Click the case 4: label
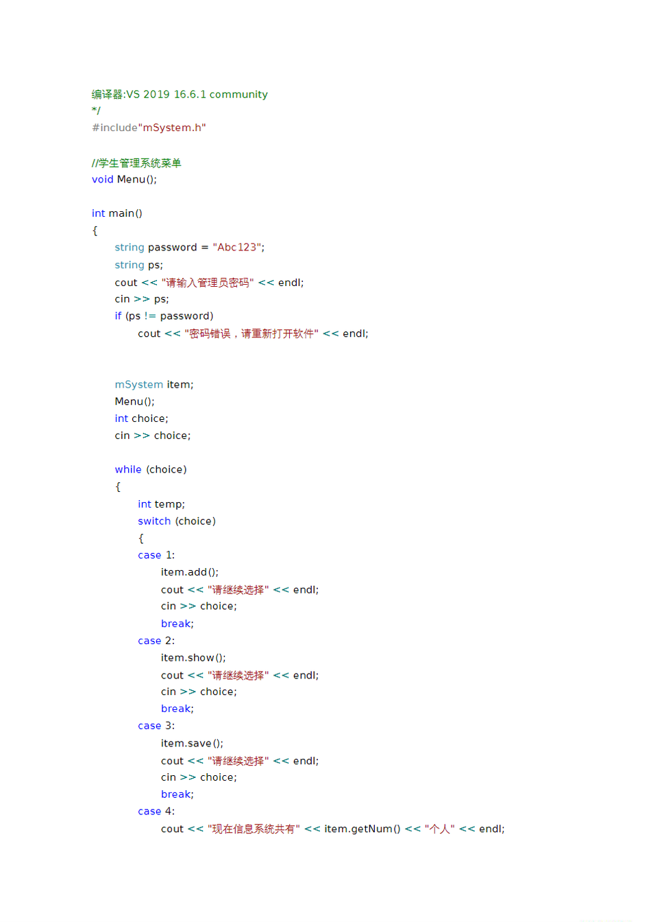Image resolution: width=651 pixels, height=922 pixels. click(156, 811)
